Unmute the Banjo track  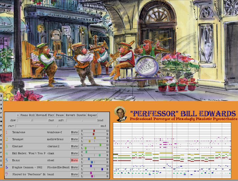(x=75, y=161)
